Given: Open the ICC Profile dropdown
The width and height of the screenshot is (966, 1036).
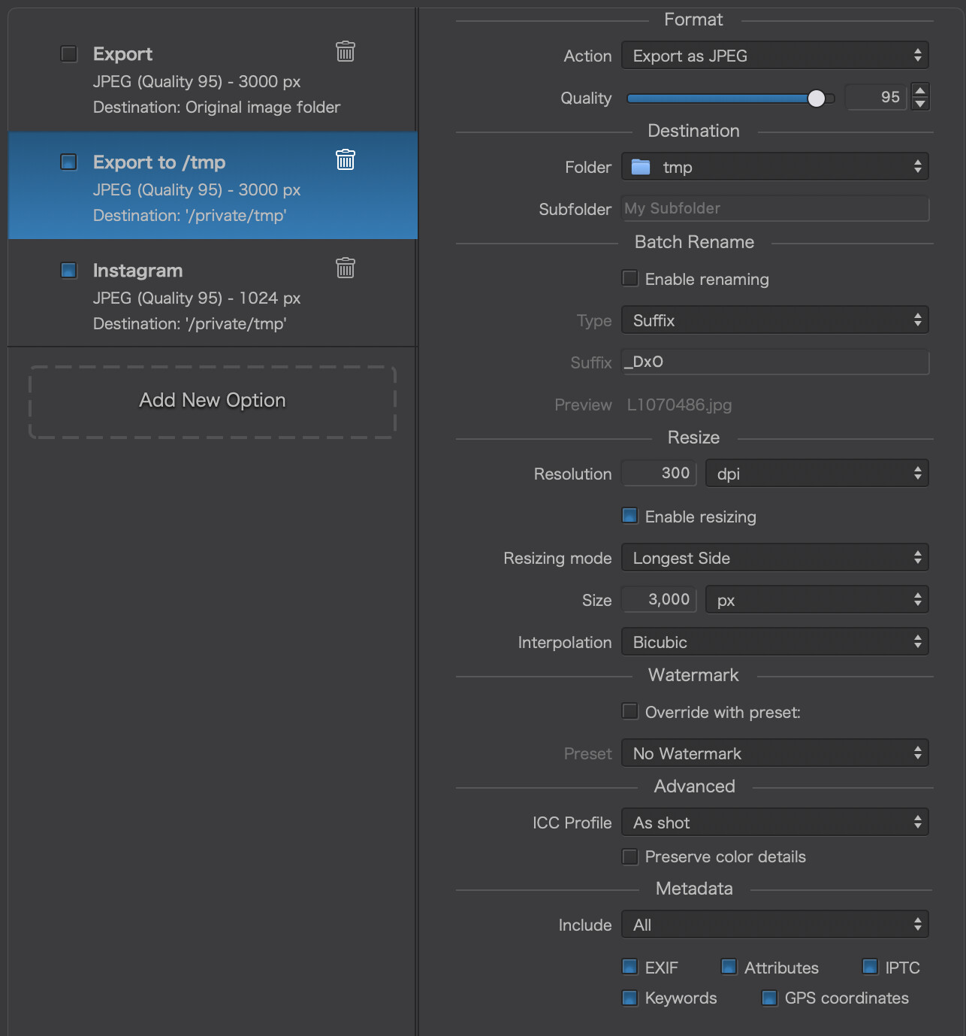Looking at the screenshot, I should (774, 822).
